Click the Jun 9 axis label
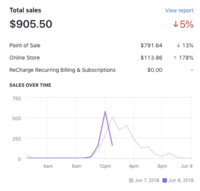This screenshot has height=191, width=200. 186,166
